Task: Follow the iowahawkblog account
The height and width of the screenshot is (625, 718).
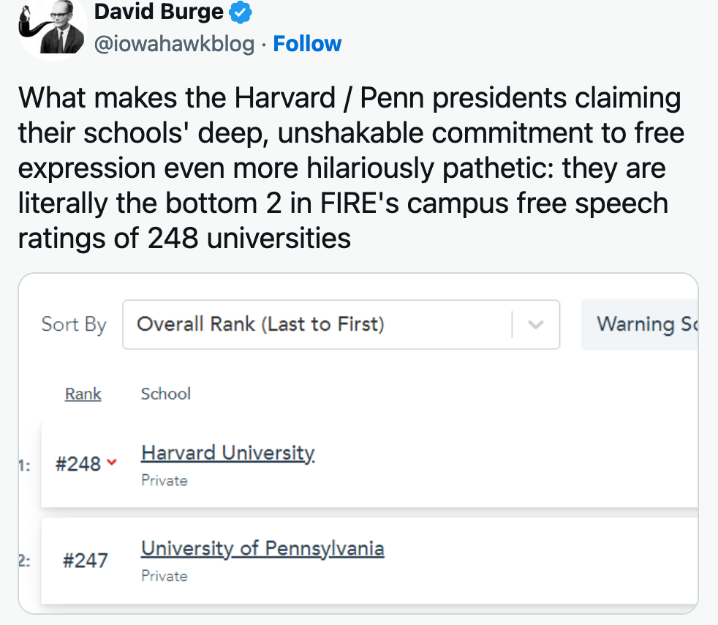Action: [x=307, y=44]
